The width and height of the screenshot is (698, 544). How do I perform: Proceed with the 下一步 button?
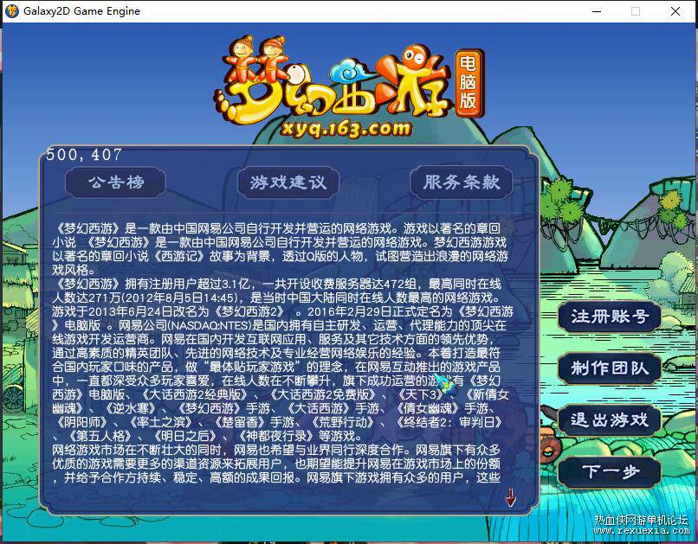pyautogui.click(x=609, y=471)
